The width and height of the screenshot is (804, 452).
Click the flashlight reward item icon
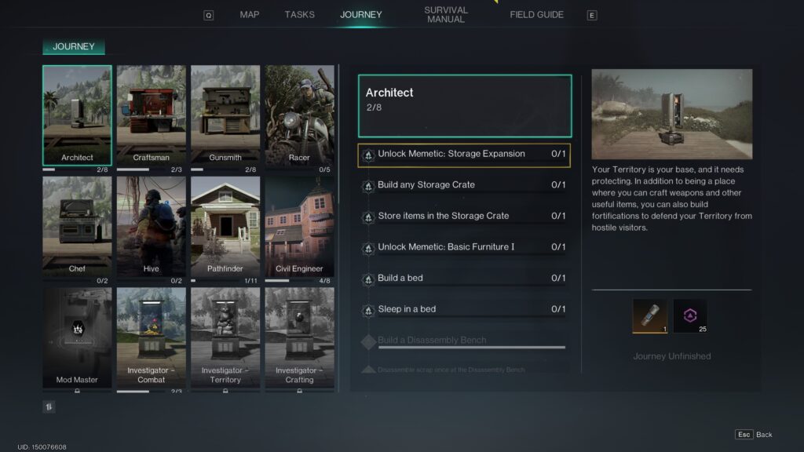coord(649,315)
